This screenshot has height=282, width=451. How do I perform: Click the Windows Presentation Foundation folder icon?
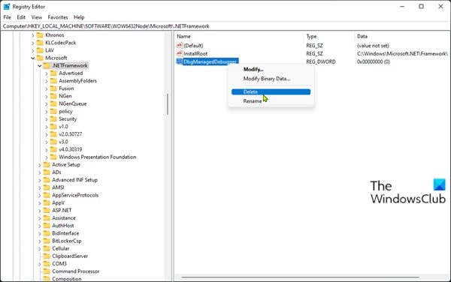coord(53,157)
